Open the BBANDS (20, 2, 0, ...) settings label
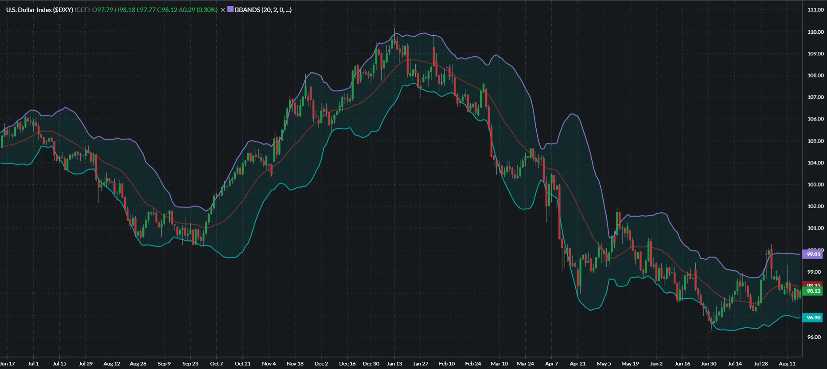This screenshot has width=827, height=369. click(263, 10)
